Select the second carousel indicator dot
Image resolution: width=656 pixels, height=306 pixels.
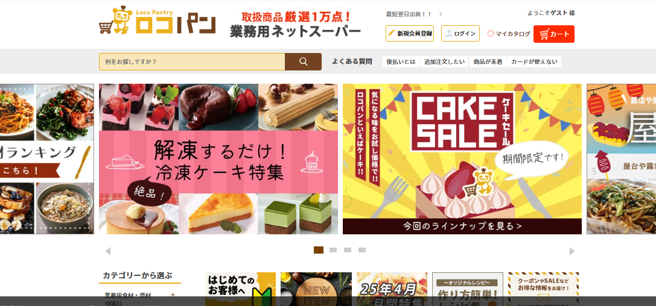pyautogui.click(x=333, y=250)
